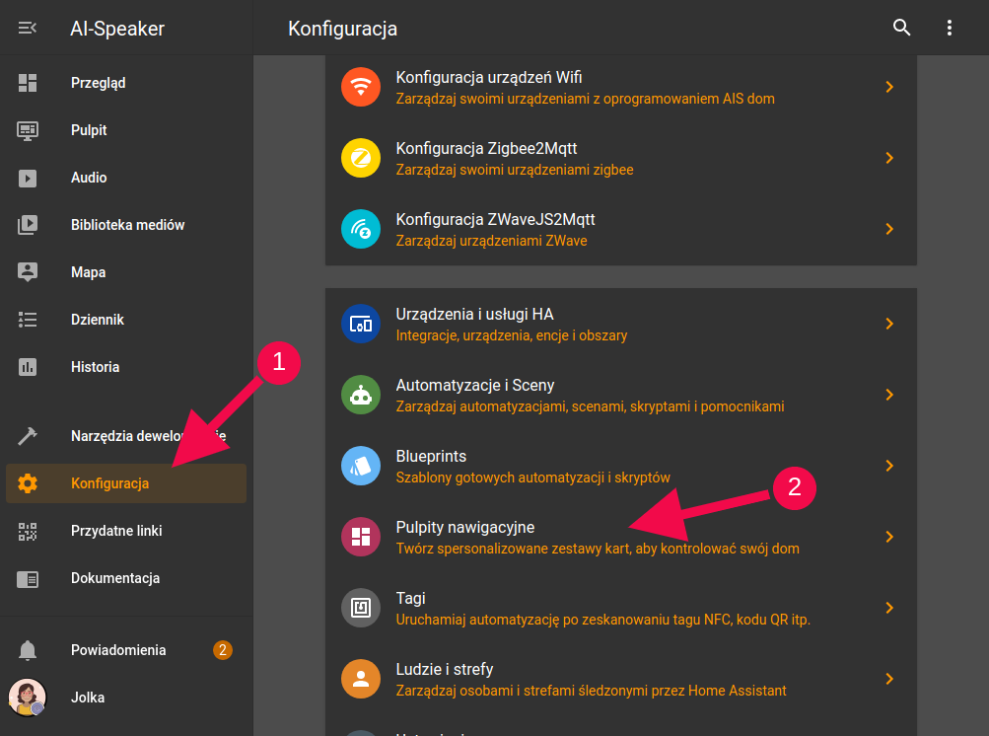Viewport: 989px width, 736px height.
Task: Click 'Zarządzaj swoimi urządzeniami zigbee' description
Action: tap(515, 170)
